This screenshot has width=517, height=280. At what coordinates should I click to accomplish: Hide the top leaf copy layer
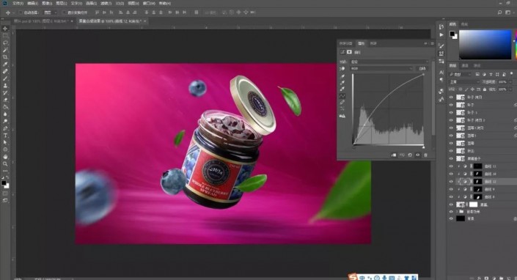pos(451,97)
